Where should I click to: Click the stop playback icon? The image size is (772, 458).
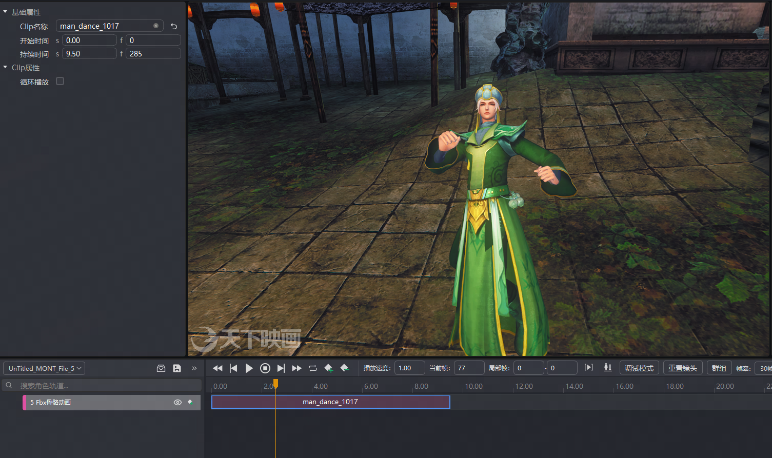265,368
